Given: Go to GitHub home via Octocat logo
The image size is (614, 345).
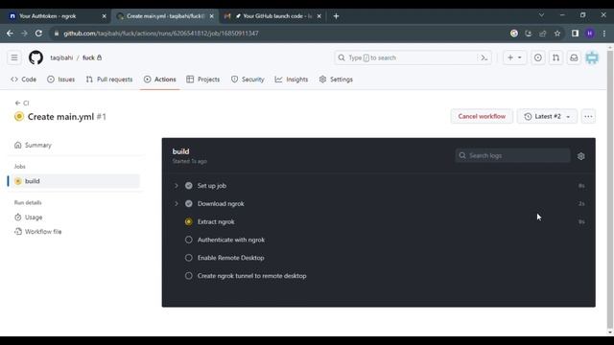Looking at the screenshot, I should 35,57.
